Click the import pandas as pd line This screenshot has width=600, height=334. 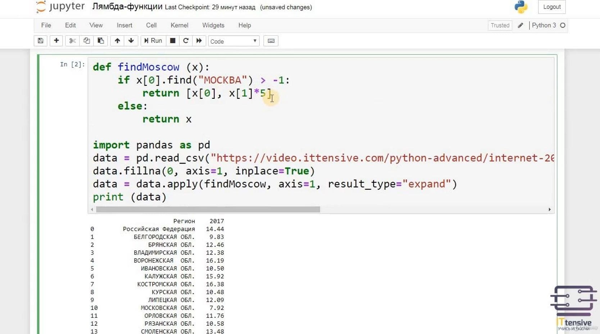(151, 145)
